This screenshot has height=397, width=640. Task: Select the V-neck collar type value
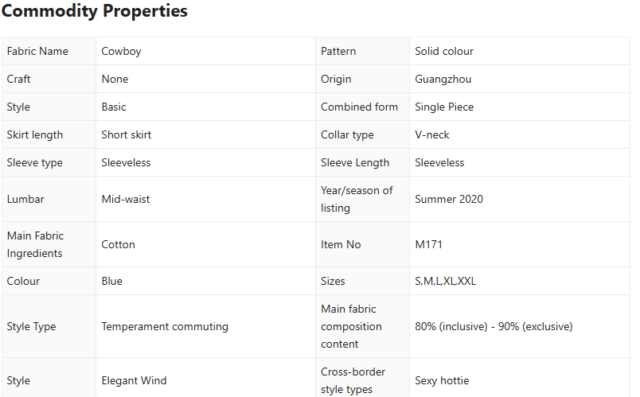(432, 134)
